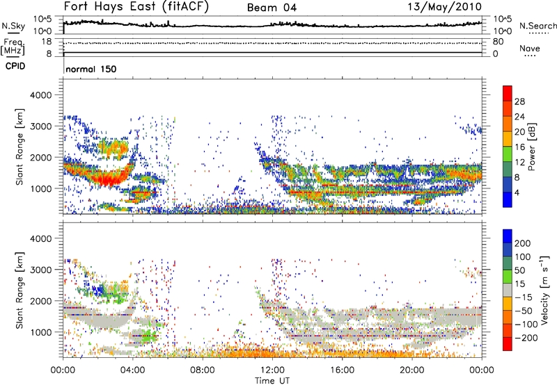Click the '18' frequency axis value

pyautogui.click(x=47, y=42)
